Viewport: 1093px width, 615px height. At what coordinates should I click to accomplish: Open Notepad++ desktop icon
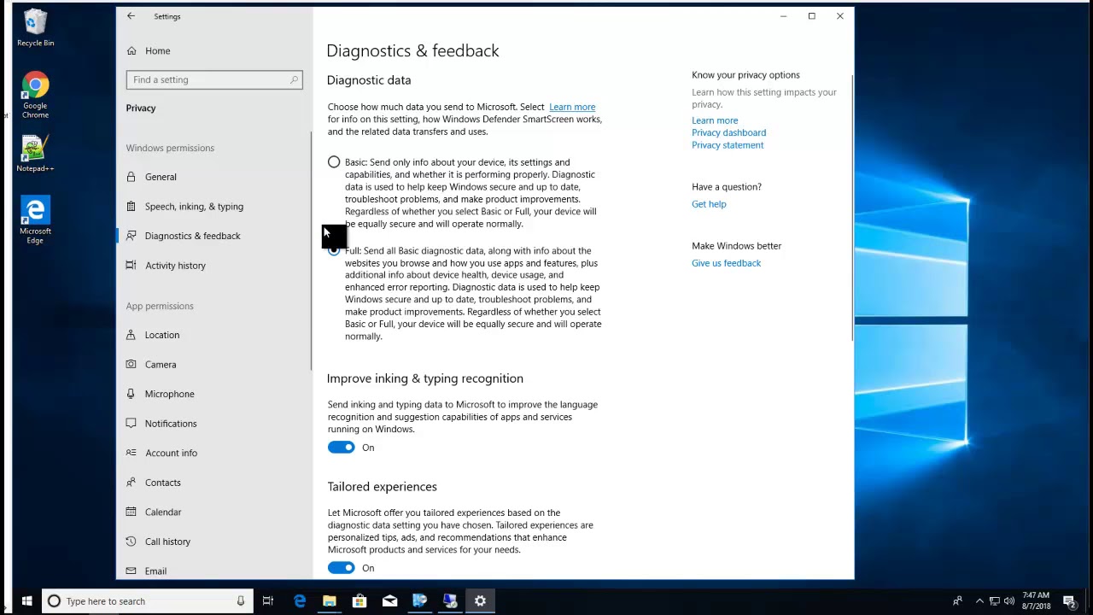[35, 154]
